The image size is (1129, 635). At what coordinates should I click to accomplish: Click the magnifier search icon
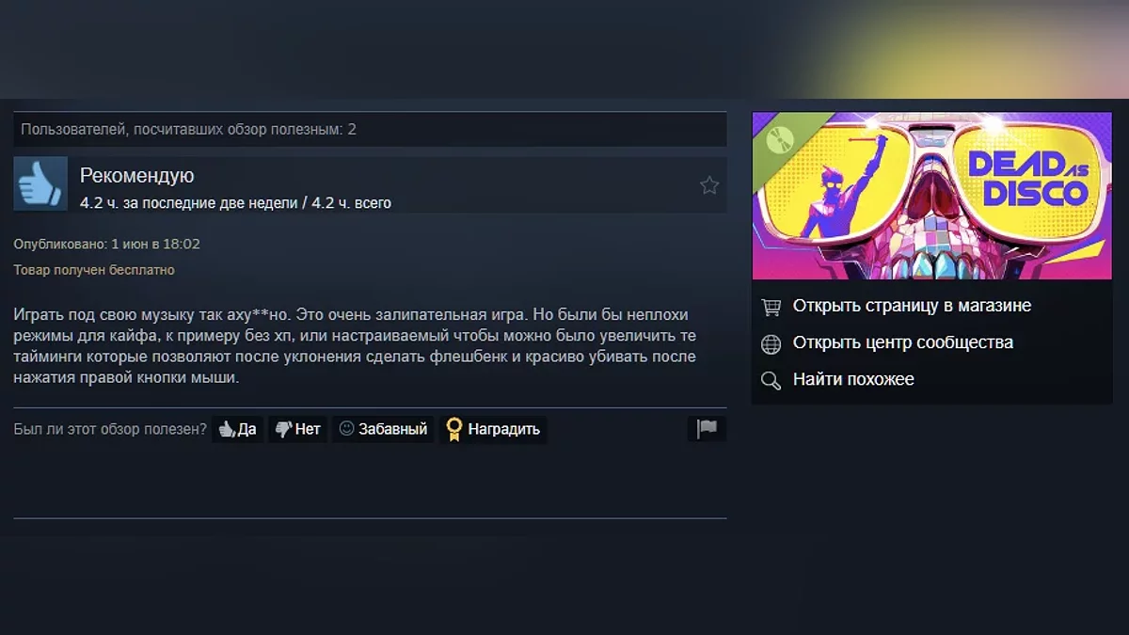point(771,380)
